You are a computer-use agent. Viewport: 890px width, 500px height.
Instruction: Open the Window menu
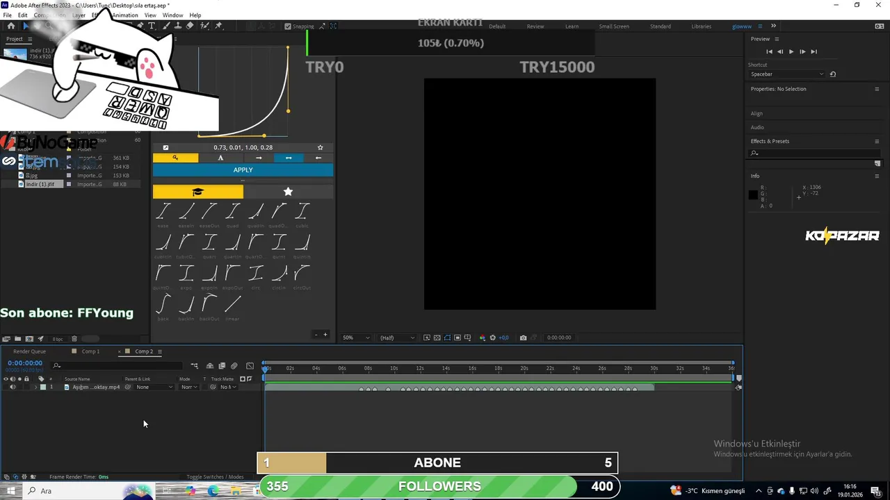pos(172,15)
